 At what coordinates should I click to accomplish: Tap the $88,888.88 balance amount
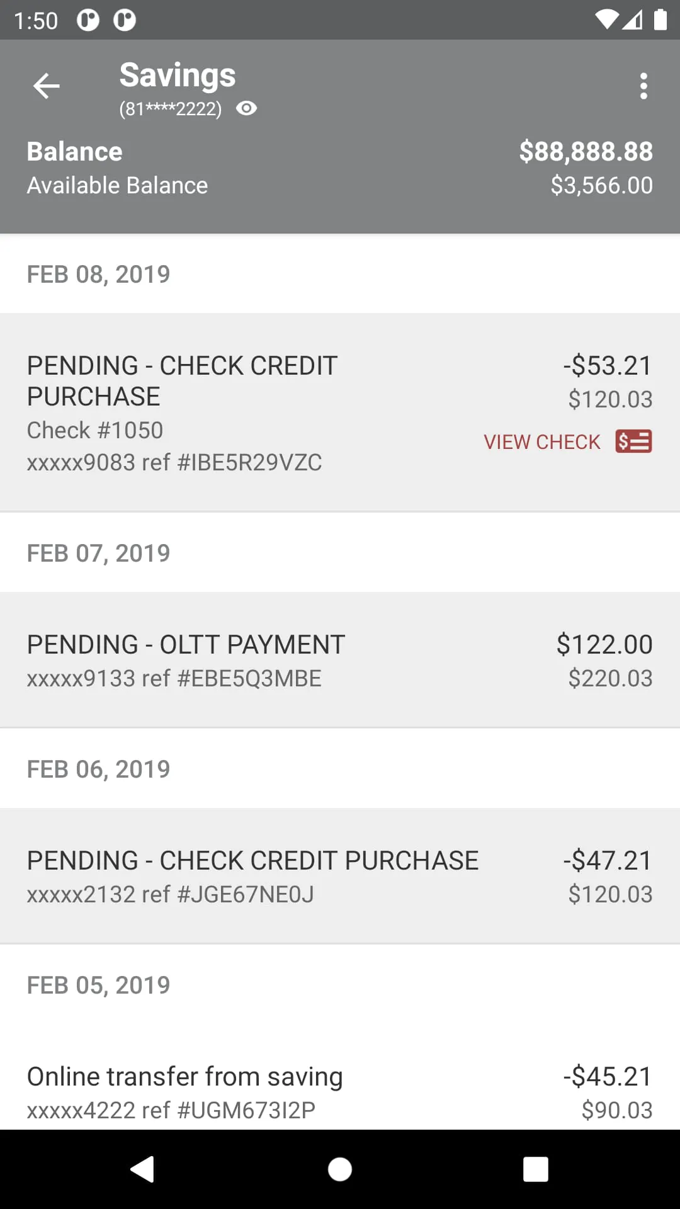coord(586,152)
